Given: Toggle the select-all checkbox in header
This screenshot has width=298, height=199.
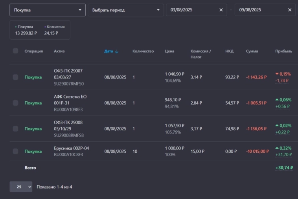Looking at the screenshot, I should (x=15, y=51).
